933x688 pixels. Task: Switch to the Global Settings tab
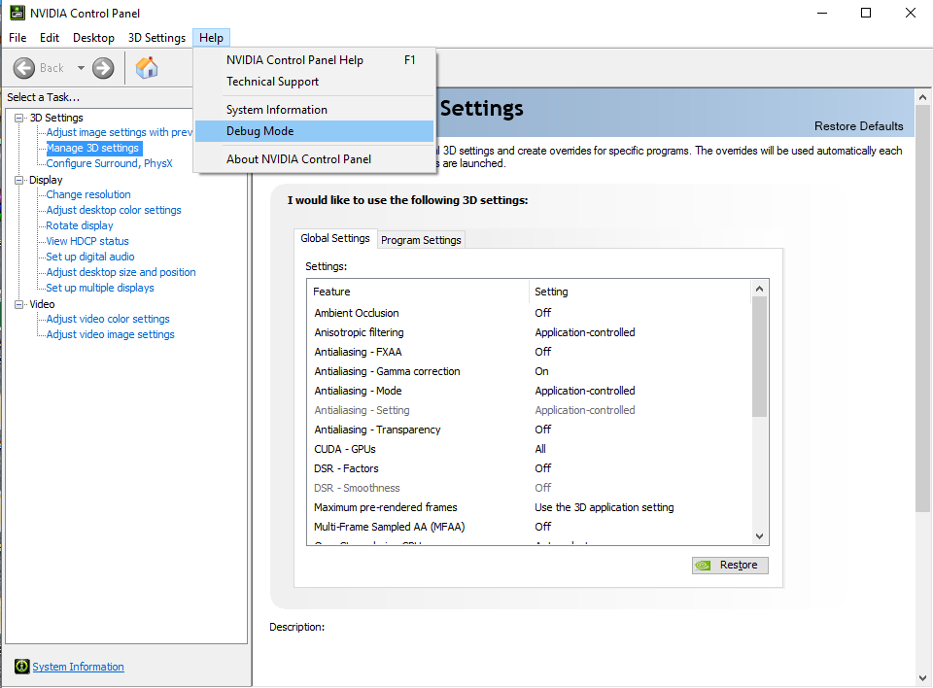click(335, 238)
